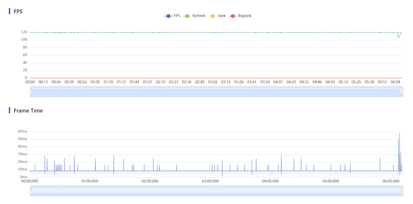Click middle of FPS range slider bar
The width and height of the screenshot is (413, 204).
216,92
